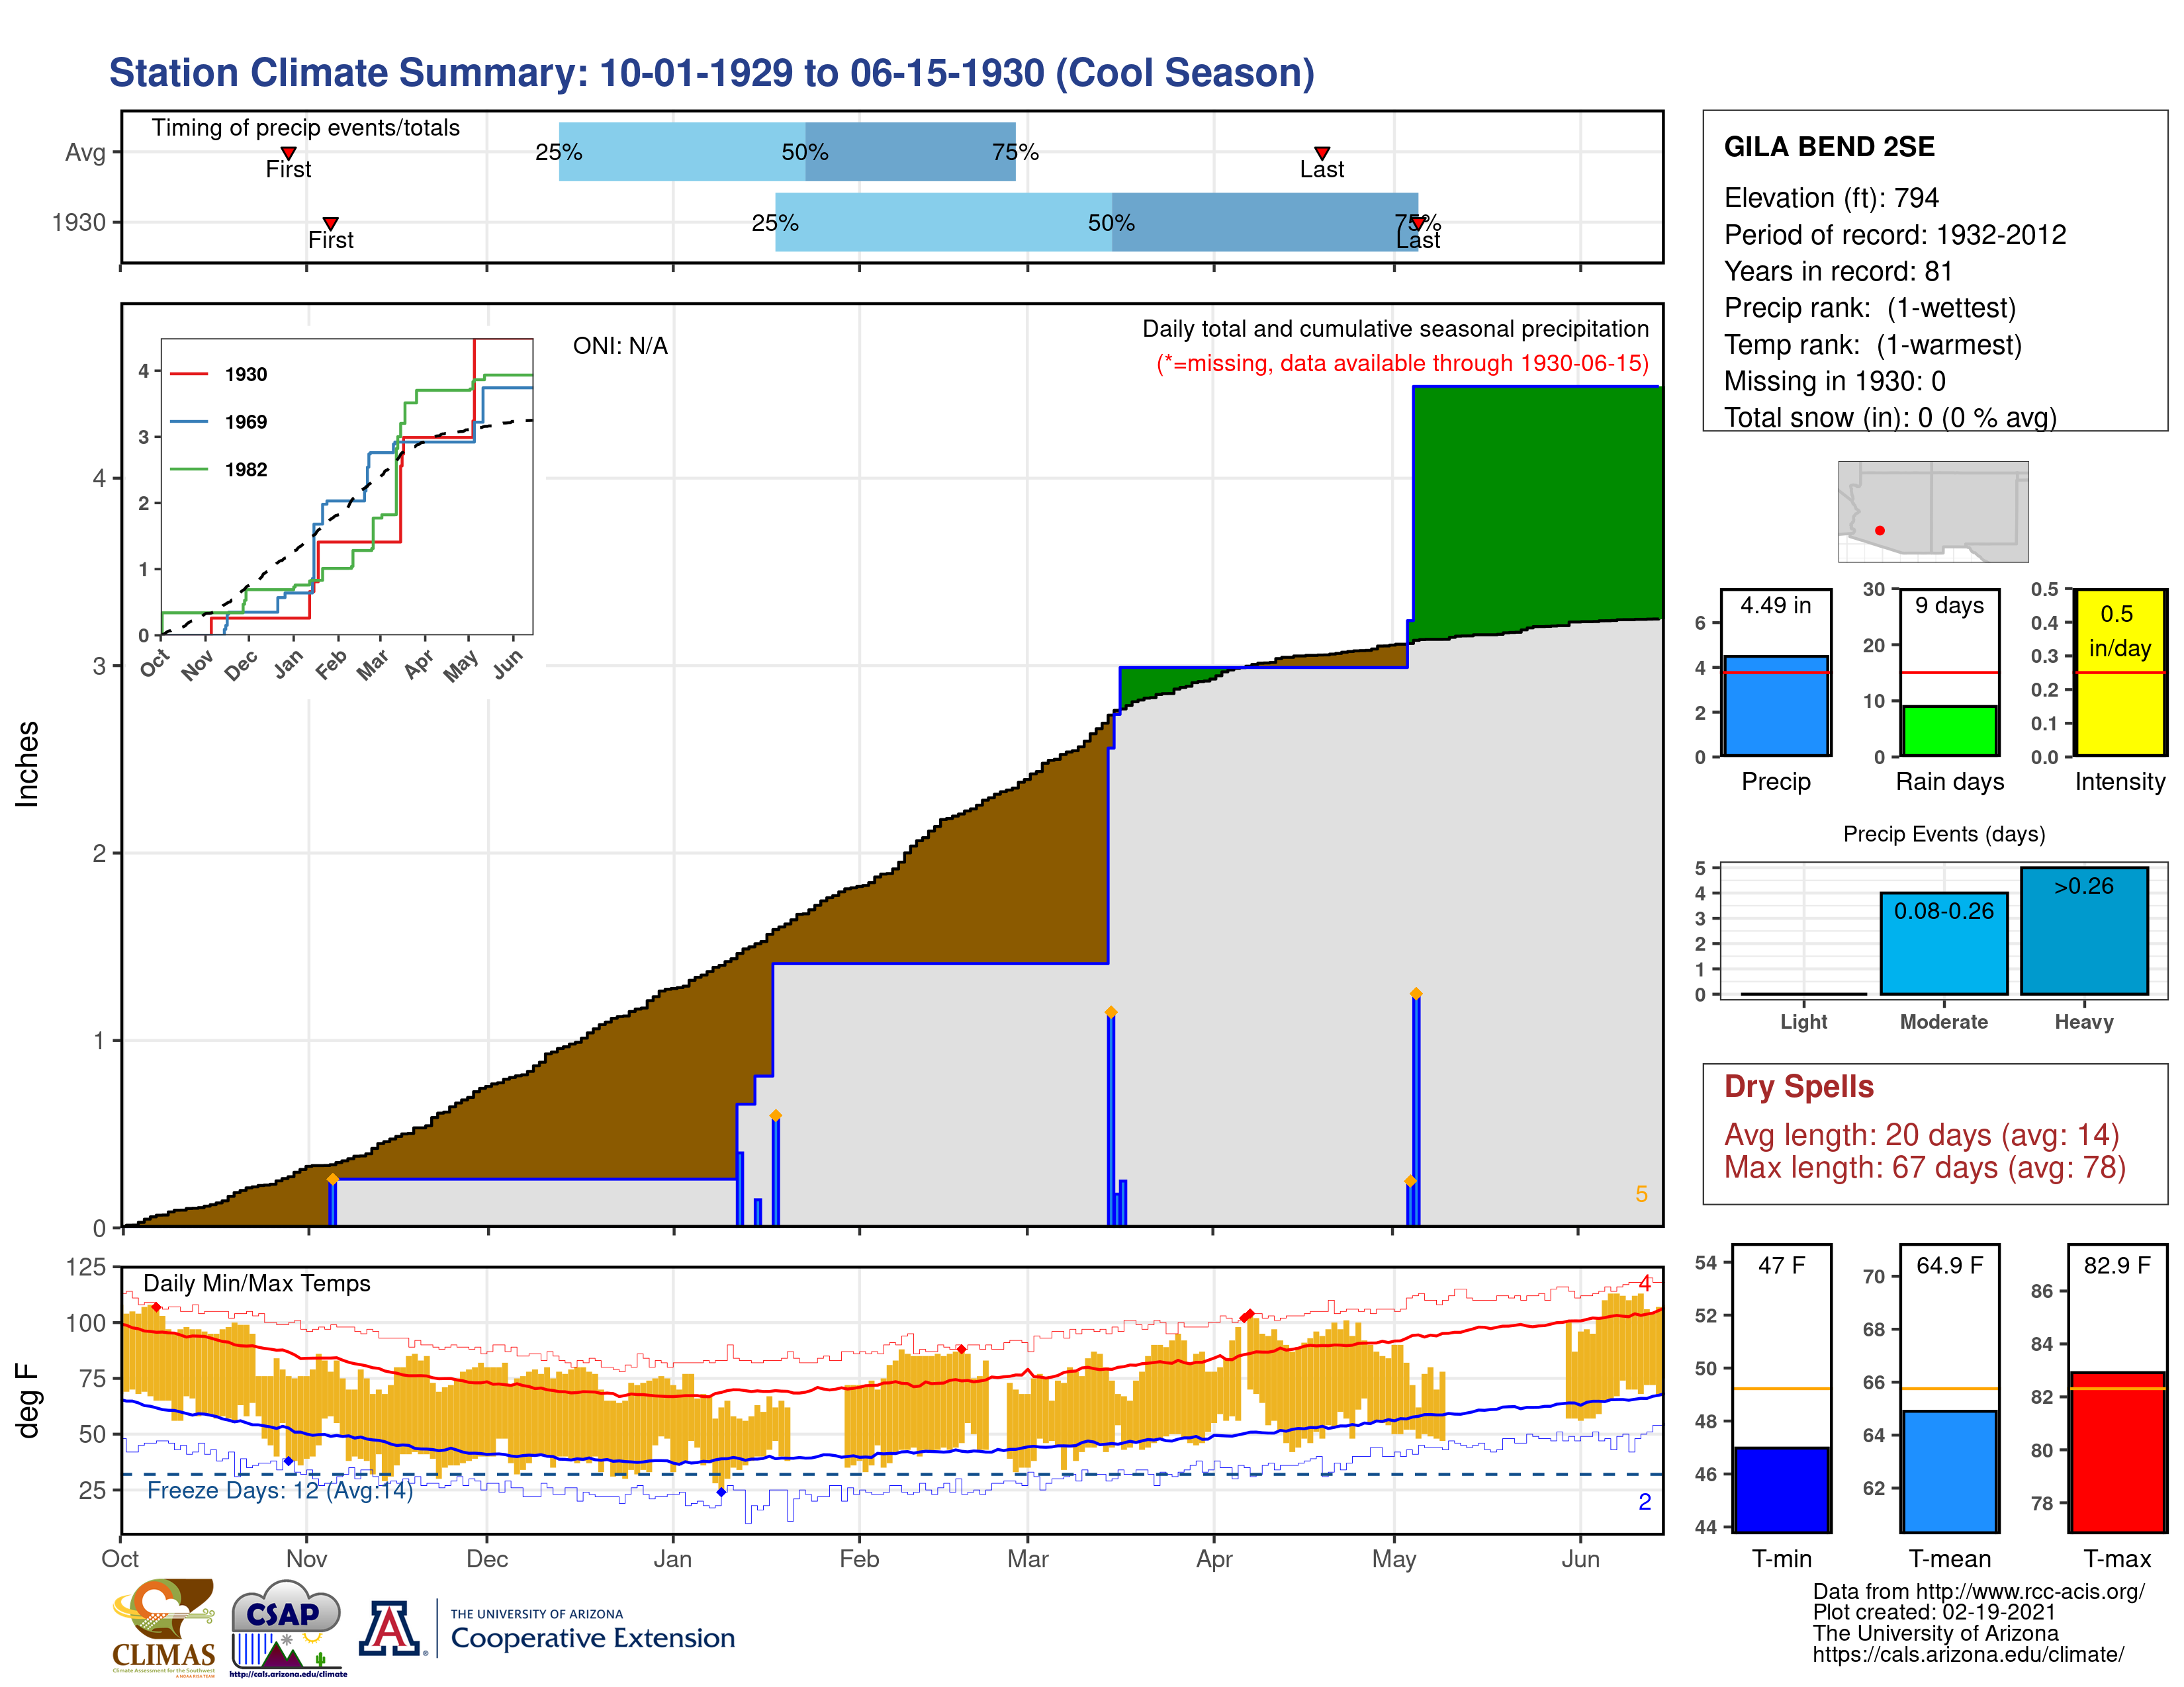The width and height of the screenshot is (2184, 1687).
Task: Click the blue number 2 in temperature chart
Action: (x=1644, y=1502)
